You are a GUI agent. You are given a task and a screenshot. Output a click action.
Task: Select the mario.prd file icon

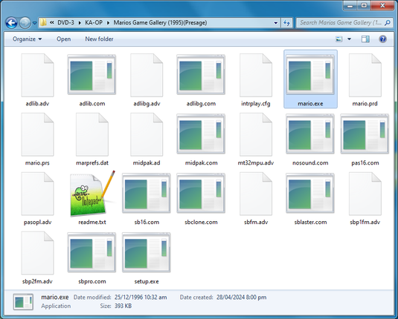pos(365,75)
